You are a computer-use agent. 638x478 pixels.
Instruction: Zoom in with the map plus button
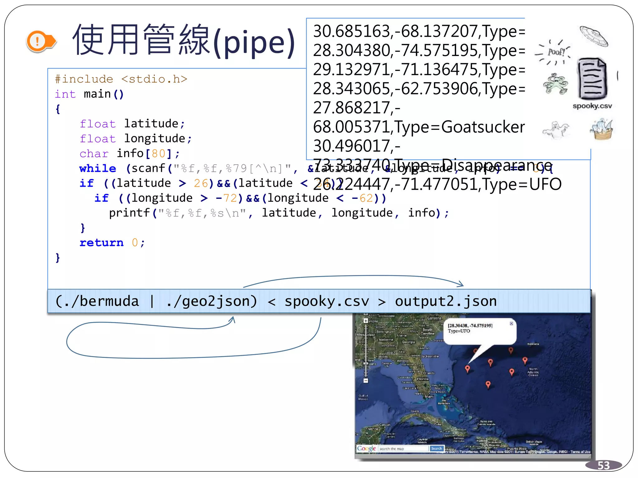point(366,321)
